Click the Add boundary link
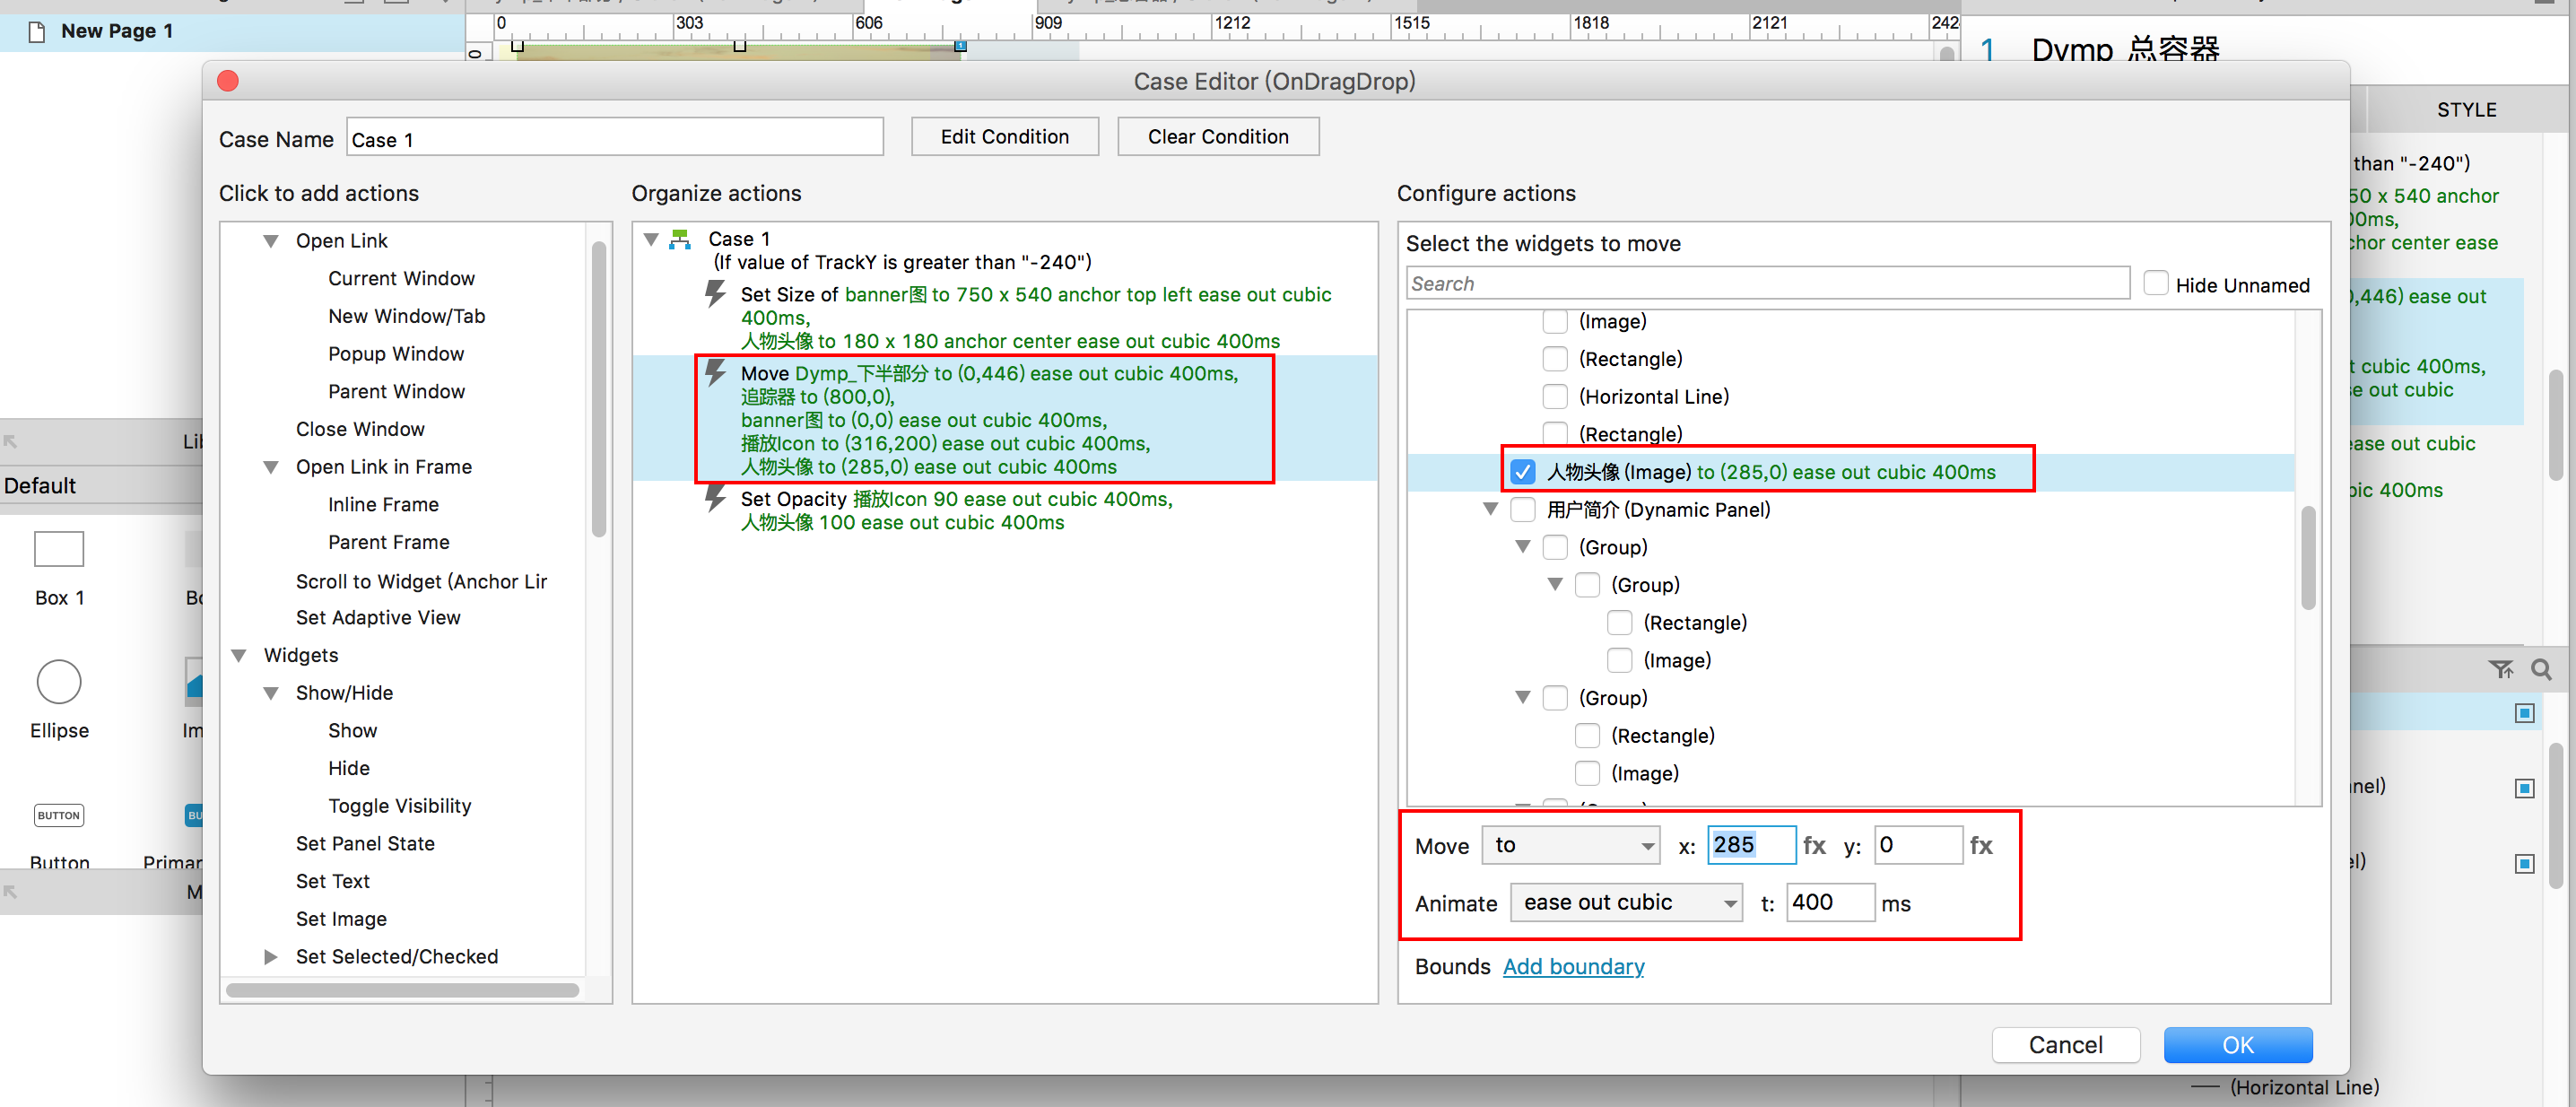This screenshot has height=1107, width=2576. click(1573, 967)
